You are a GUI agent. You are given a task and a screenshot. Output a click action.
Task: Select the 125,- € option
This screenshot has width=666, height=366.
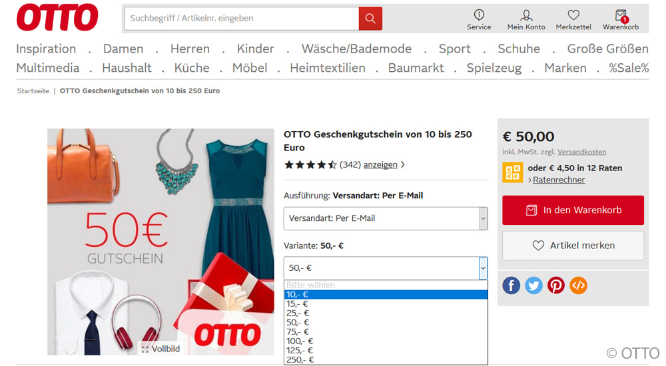point(386,350)
